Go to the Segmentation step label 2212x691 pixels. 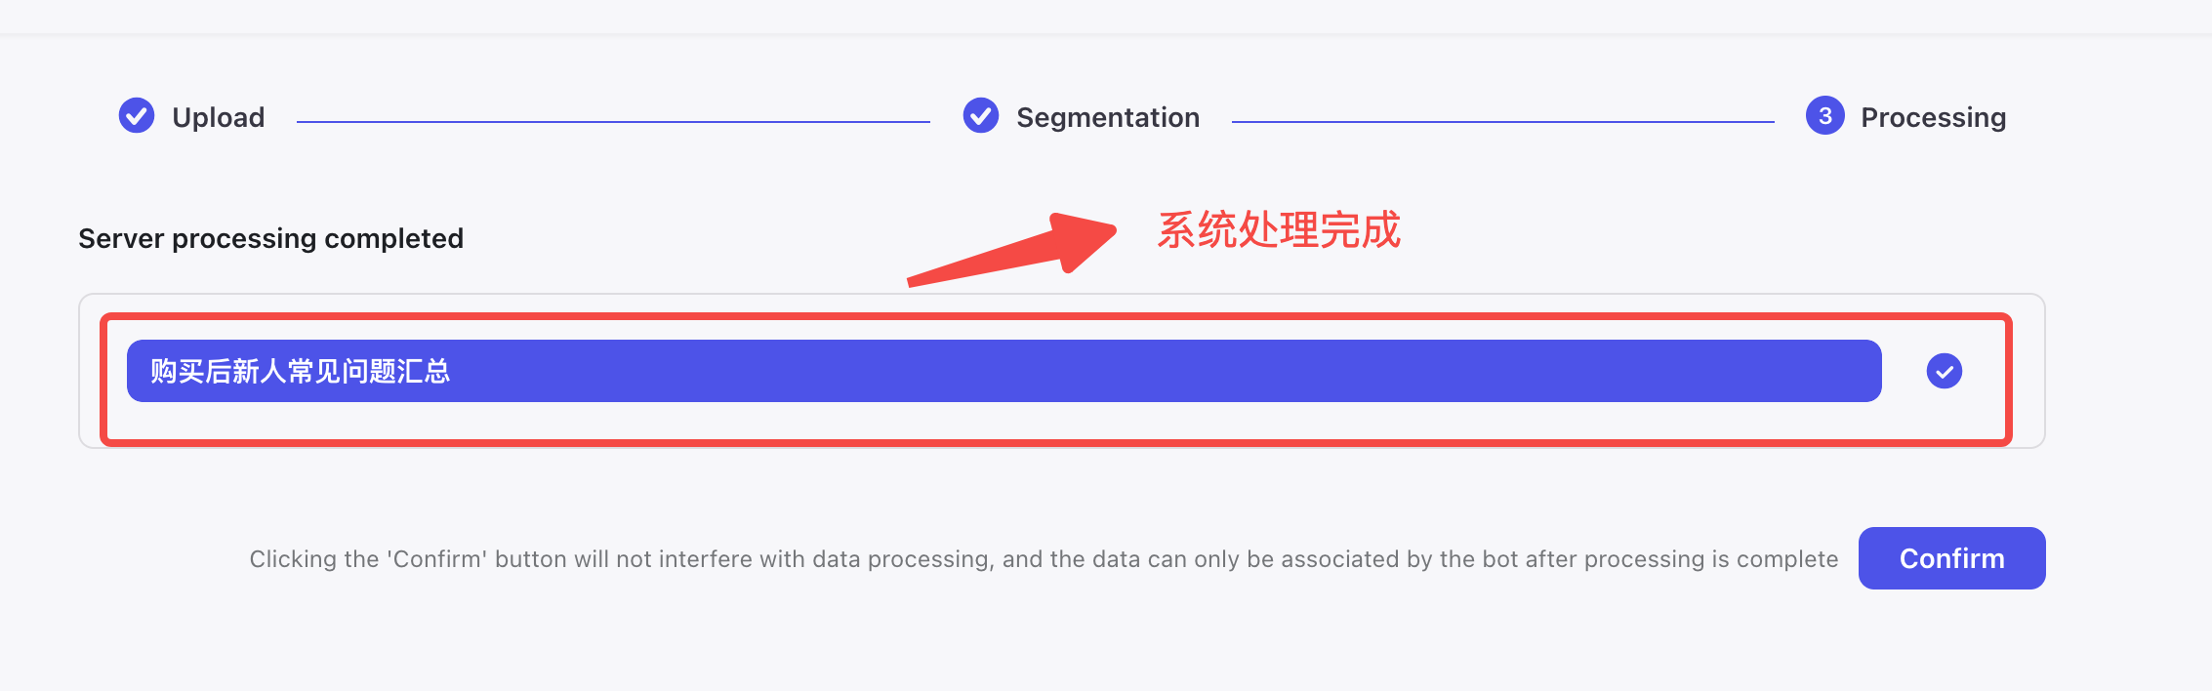point(1108,117)
